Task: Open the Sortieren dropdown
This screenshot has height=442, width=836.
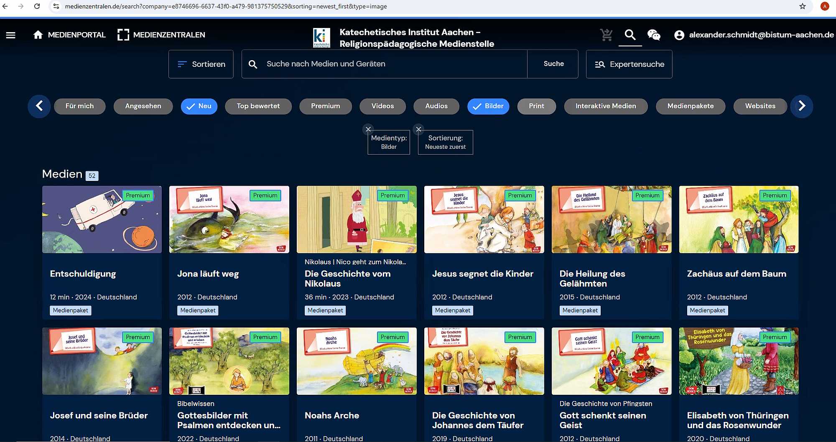Action: pos(201,64)
